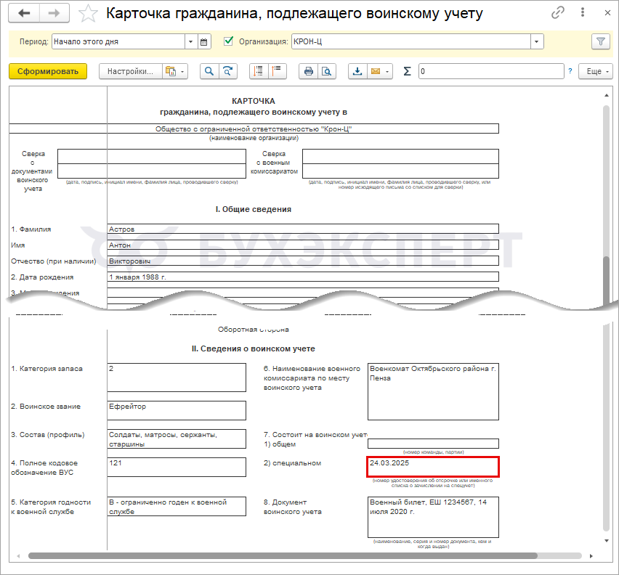
Task: Select the ВУС code cell '121'
Action: coord(177,468)
